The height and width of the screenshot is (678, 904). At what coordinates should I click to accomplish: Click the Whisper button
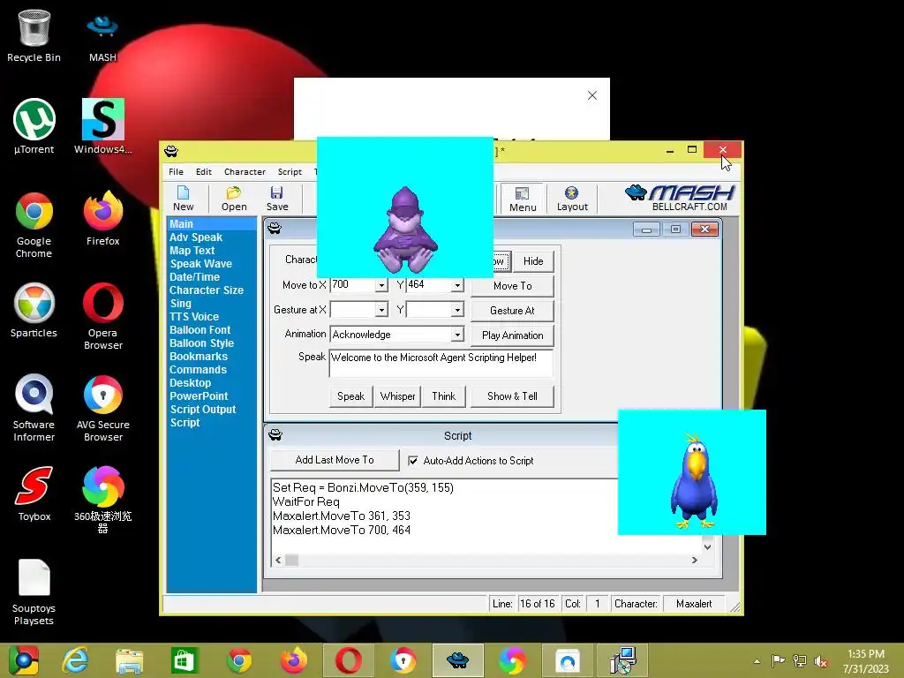[x=397, y=396]
